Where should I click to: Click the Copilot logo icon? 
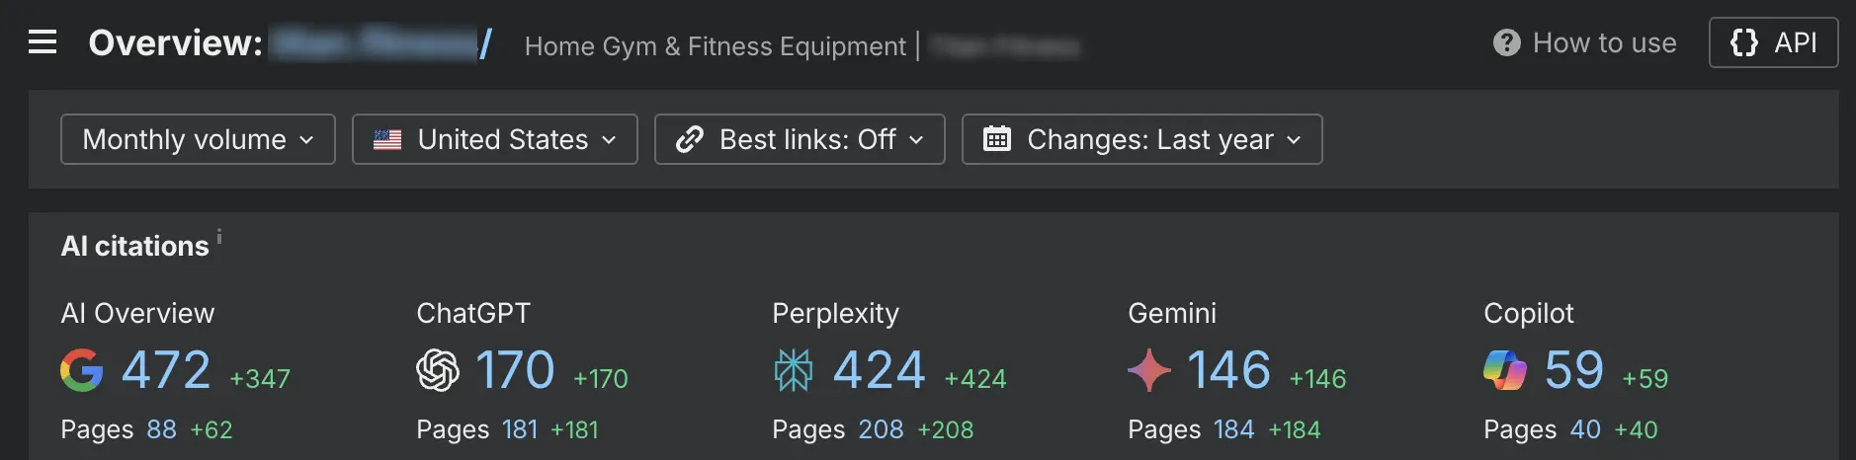(x=1505, y=370)
